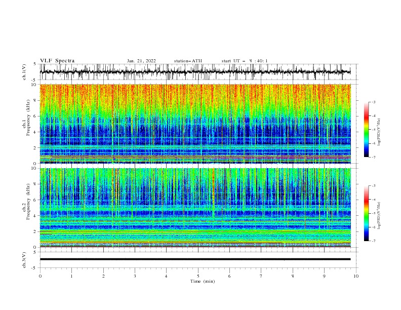Click the "station=ATH" label
This screenshot has width=401, height=310.
188,61
